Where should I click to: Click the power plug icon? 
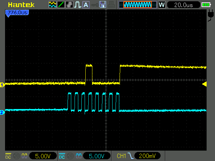point(211,15)
